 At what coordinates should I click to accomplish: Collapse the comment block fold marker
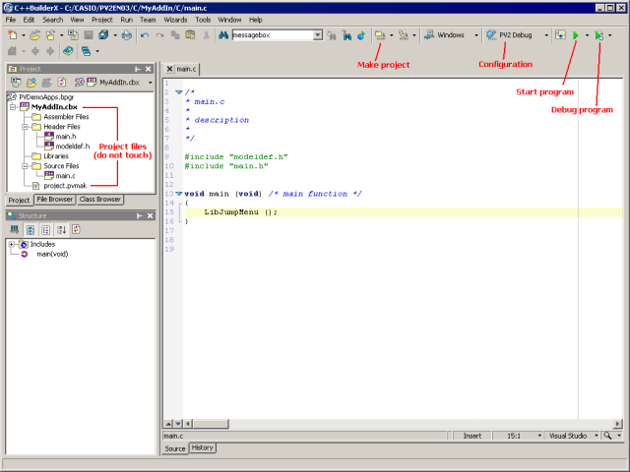pyautogui.click(x=179, y=92)
